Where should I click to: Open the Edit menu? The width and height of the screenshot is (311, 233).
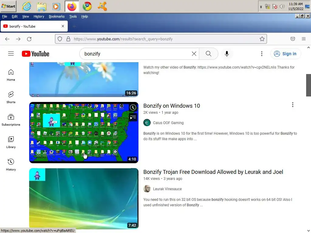coord(15,16)
